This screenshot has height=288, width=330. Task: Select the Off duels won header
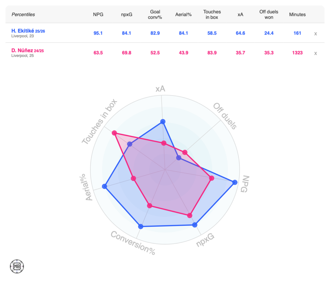pos(269,14)
